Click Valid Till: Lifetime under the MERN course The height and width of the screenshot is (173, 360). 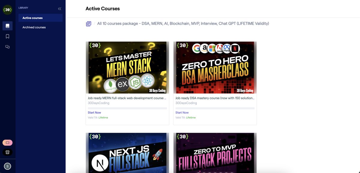[x=98, y=118]
